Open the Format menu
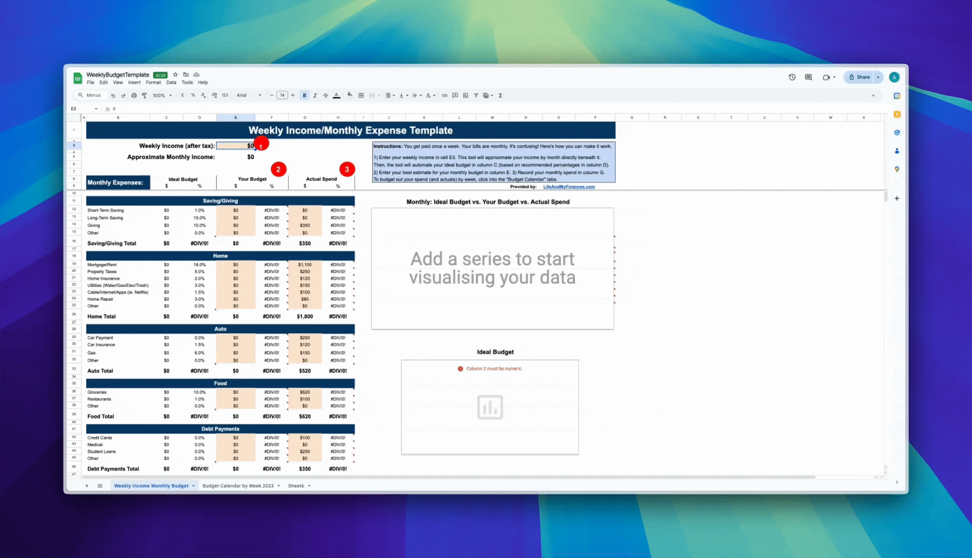972x558 pixels. [153, 82]
